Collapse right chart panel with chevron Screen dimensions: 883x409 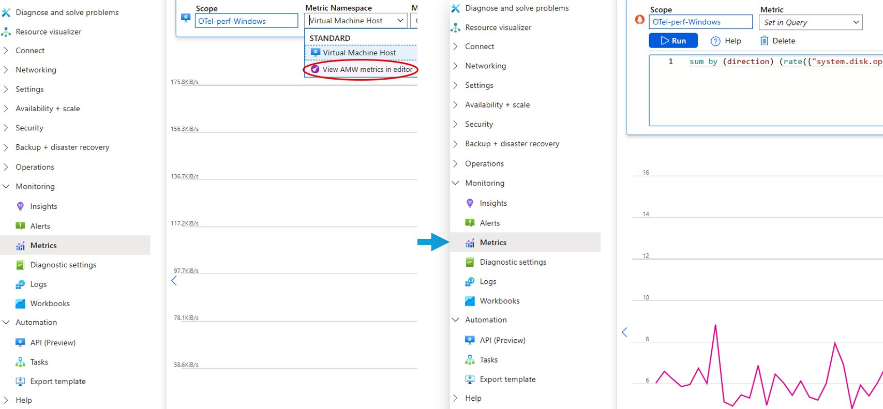click(624, 332)
